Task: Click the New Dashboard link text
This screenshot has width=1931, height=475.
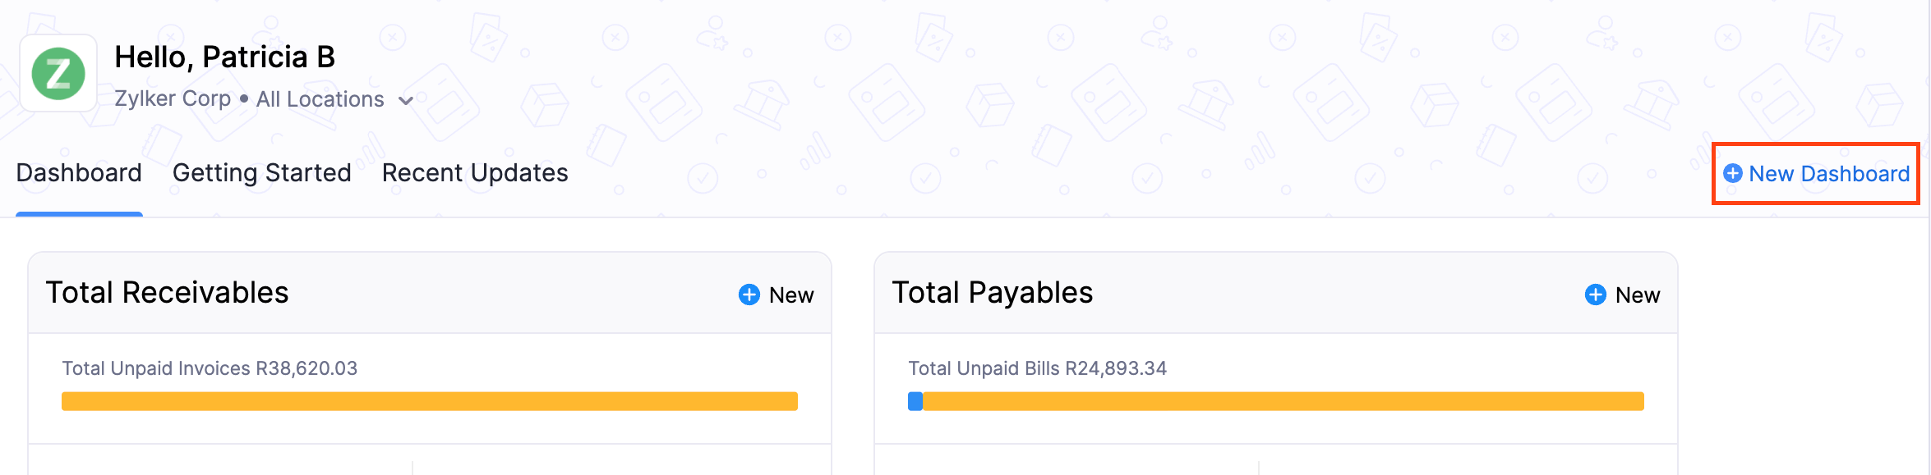Action: (x=1829, y=174)
